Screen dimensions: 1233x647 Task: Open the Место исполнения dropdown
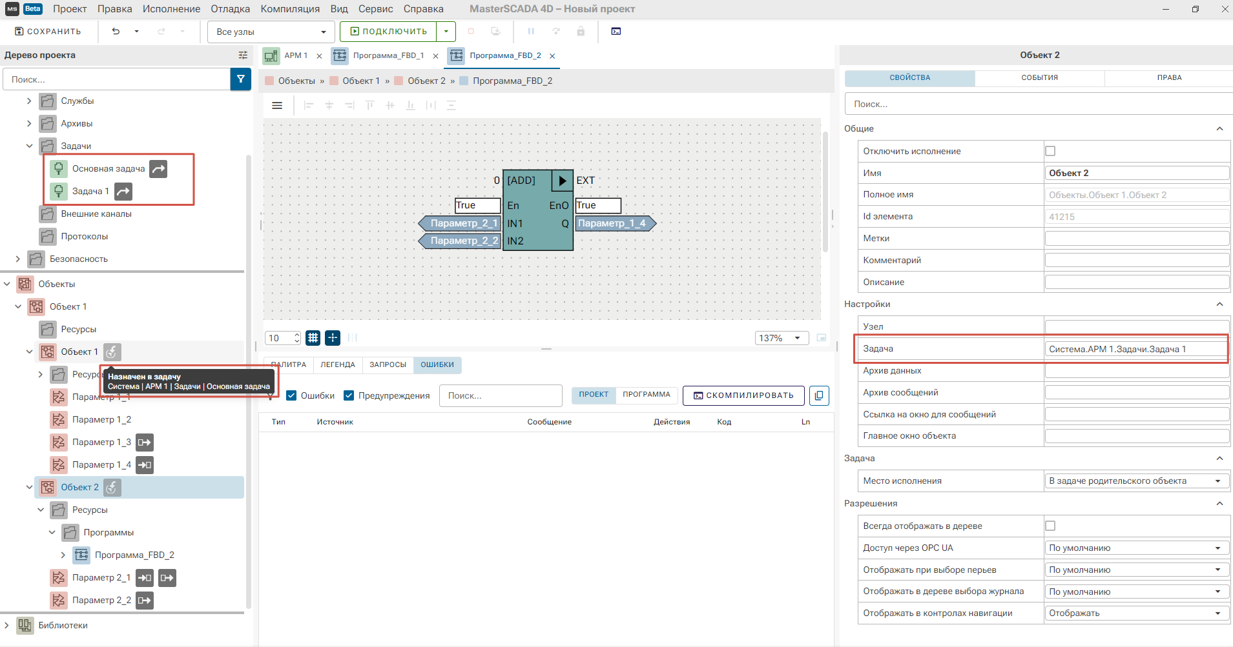click(x=1136, y=481)
